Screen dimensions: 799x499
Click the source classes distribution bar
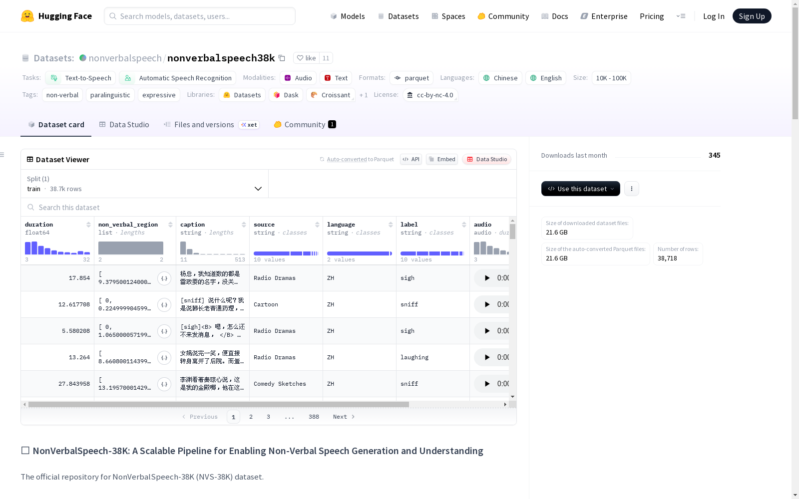[286, 253]
